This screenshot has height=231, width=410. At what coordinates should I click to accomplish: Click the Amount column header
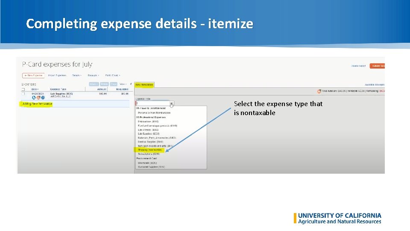[102, 89]
